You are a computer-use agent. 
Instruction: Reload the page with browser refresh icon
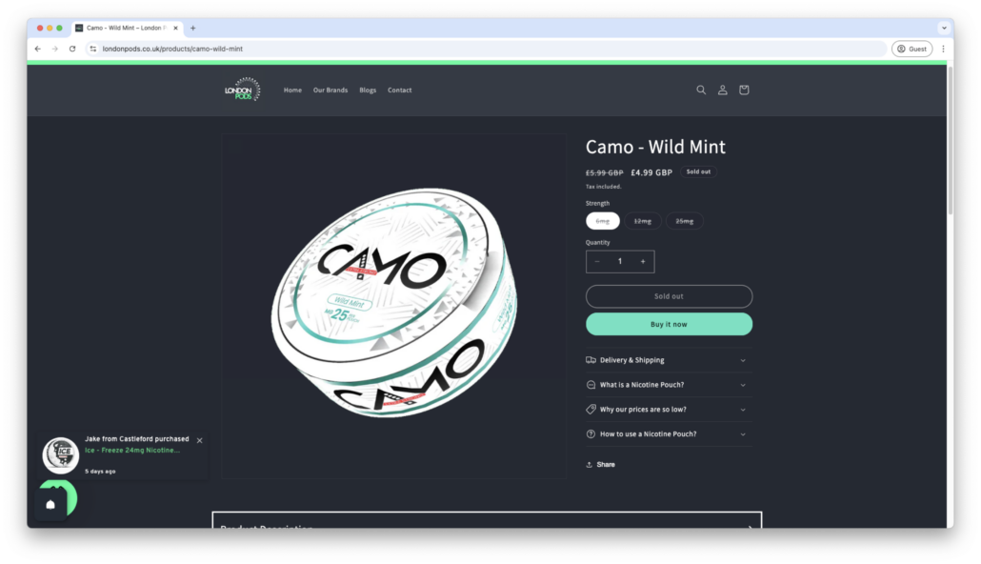(x=72, y=49)
